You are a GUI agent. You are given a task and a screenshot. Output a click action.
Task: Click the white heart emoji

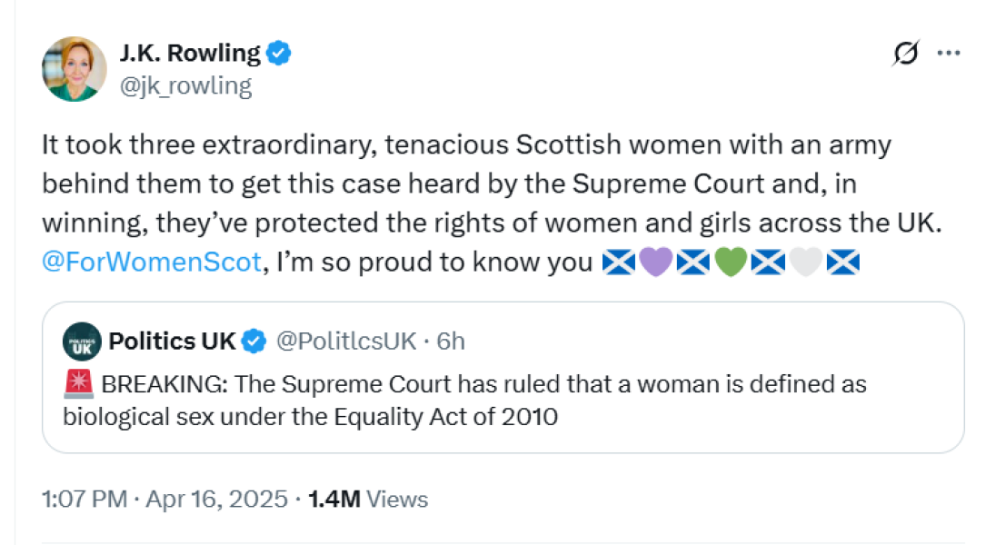tap(803, 262)
